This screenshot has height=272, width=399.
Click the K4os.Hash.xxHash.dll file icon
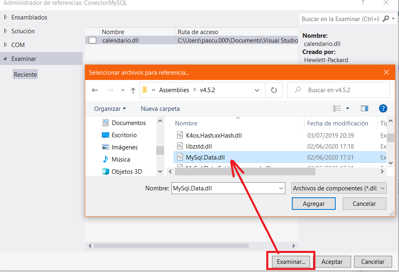(x=180, y=135)
